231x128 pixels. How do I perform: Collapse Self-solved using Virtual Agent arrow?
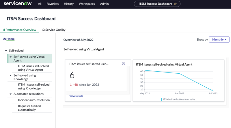pyautogui.click(x=11, y=57)
